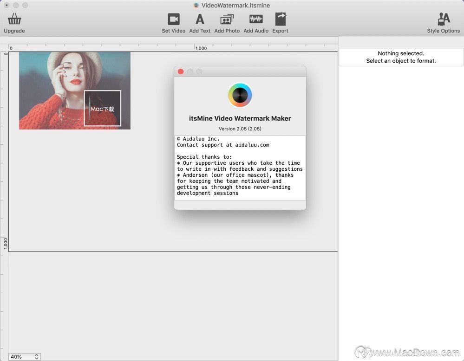Open the Export toolbar icon
The height and width of the screenshot is (361, 464).
pyautogui.click(x=280, y=19)
